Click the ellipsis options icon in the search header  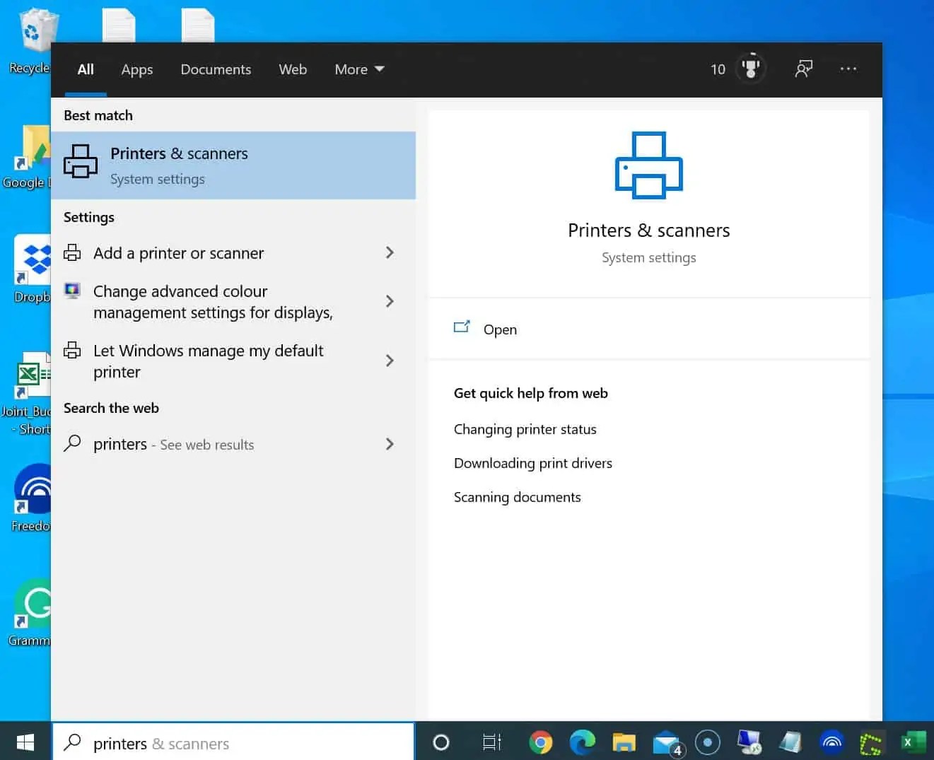tap(848, 69)
